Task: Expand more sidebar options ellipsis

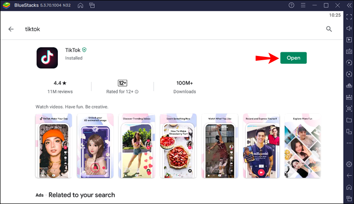Action: click(349, 143)
